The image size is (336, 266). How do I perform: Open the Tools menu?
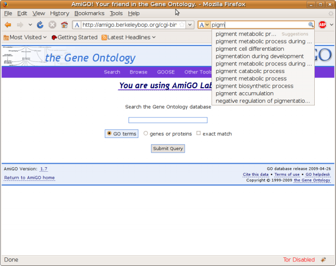(x=116, y=13)
